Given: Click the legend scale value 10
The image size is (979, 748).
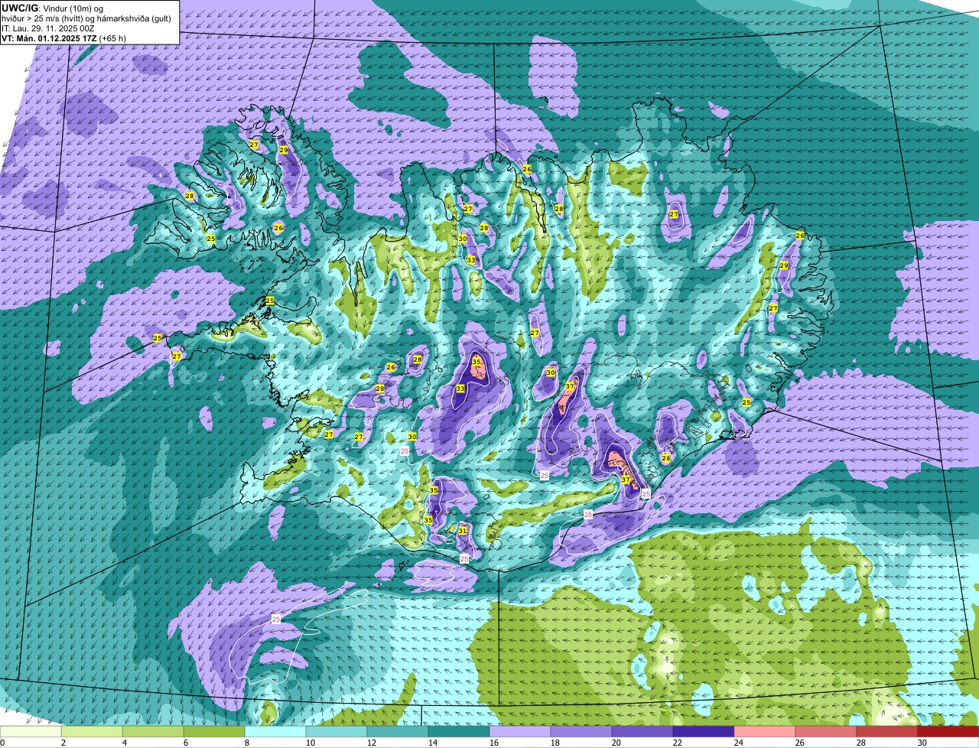Looking at the screenshot, I should click(310, 743).
